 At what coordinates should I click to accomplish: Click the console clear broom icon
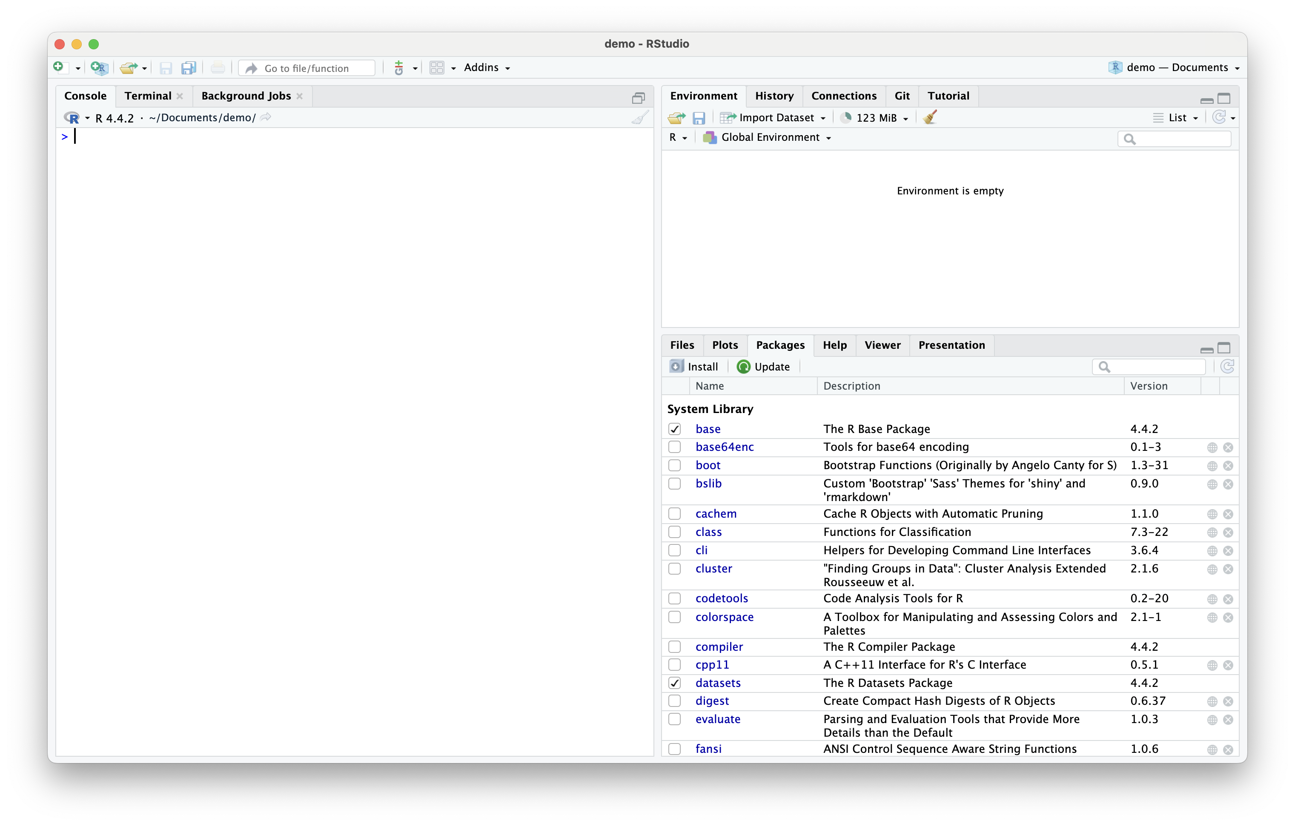pos(639,118)
